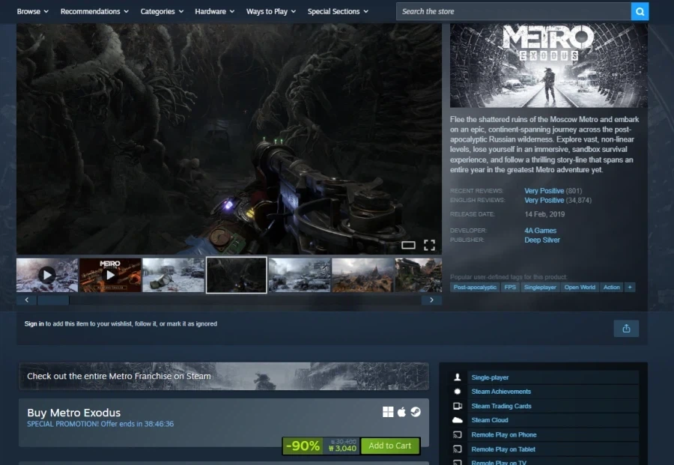
Task: Click the SteamOS platform icon
Action: [x=415, y=412]
